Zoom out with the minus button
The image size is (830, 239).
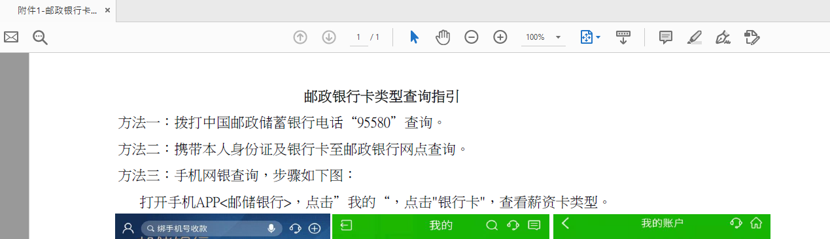click(472, 37)
